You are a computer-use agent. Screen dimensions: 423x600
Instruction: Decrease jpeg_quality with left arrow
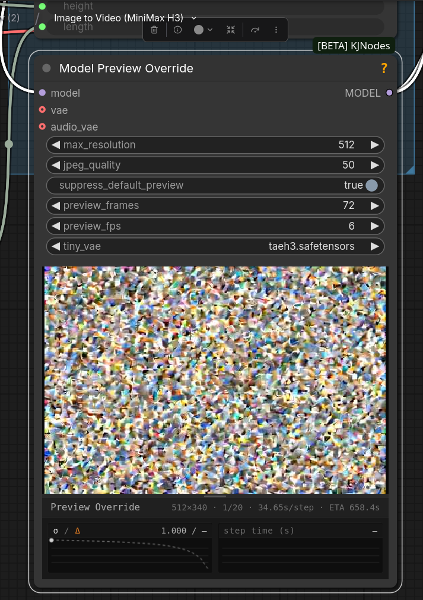click(x=56, y=165)
